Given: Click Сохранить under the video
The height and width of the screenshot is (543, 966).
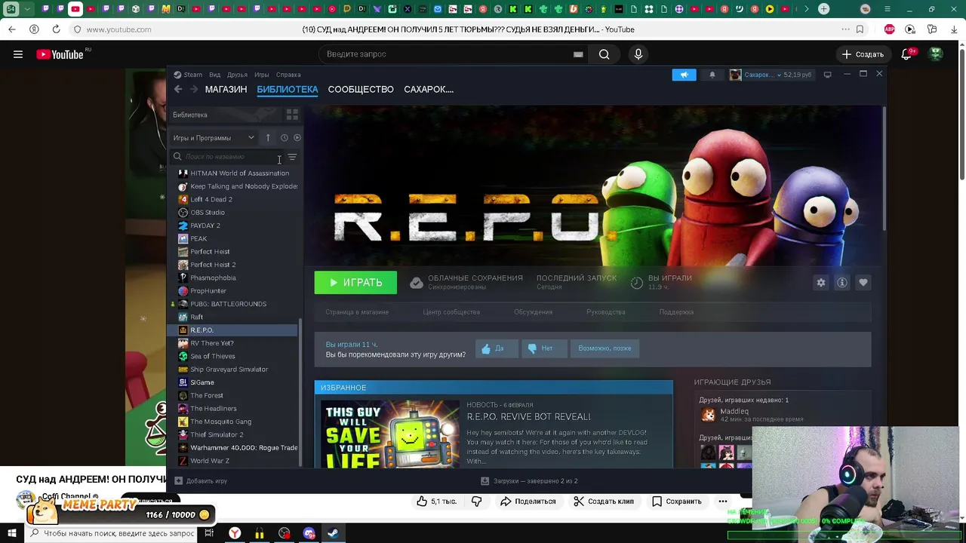Looking at the screenshot, I should pos(676,502).
